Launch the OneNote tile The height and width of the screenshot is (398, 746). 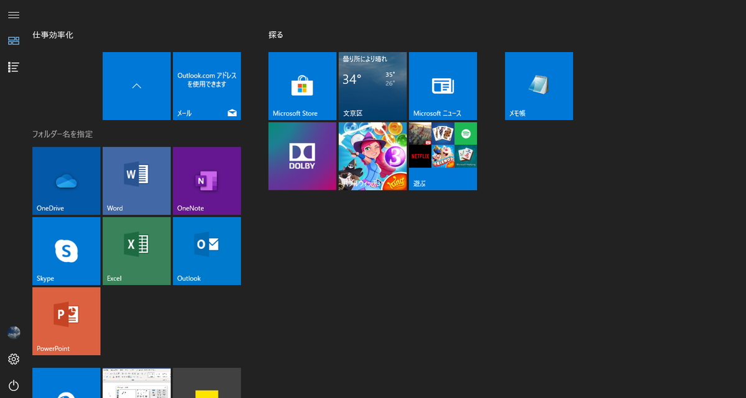(207, 181)
